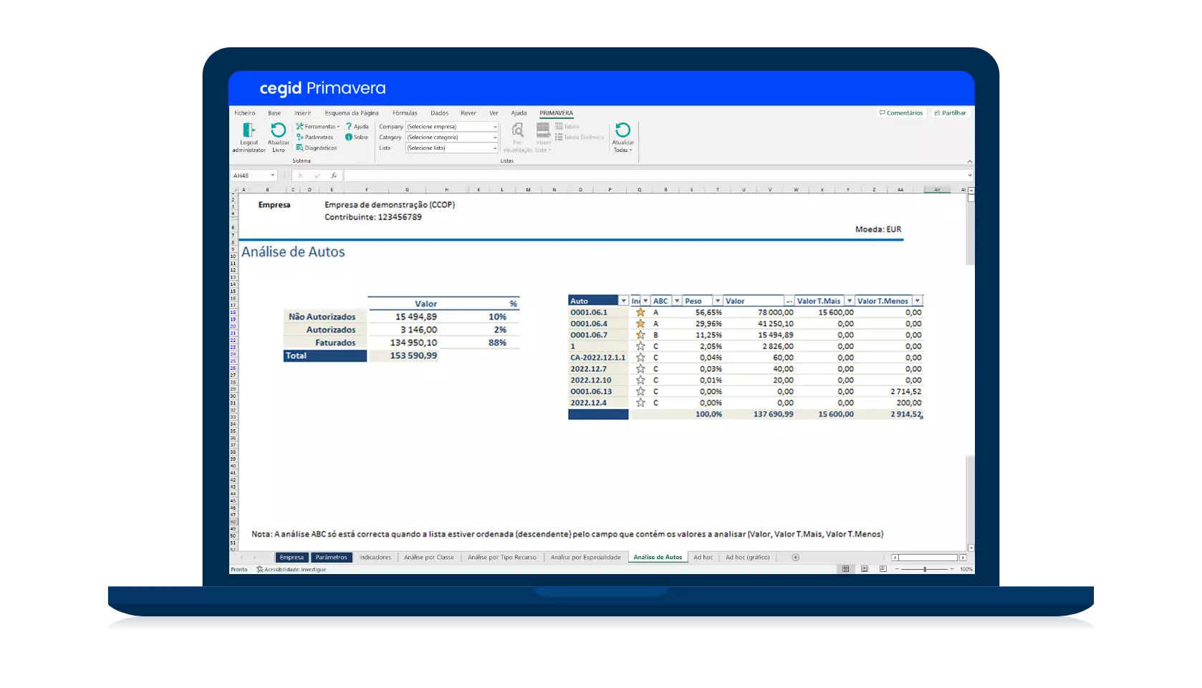Viewport: 1202px width, 688px height.
Task: Open the Lista selection combo box
Action: [452, 148]
